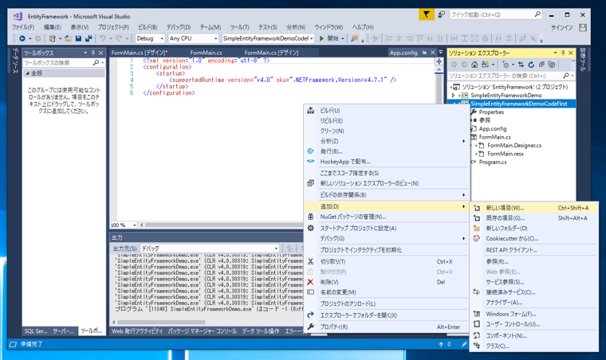Click the New Project toolbar icon
606x360 pixels.
tap(52, 38)
